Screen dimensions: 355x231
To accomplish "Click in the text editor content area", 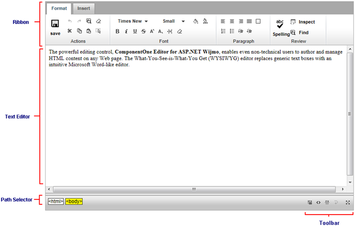I will point(196,115).
